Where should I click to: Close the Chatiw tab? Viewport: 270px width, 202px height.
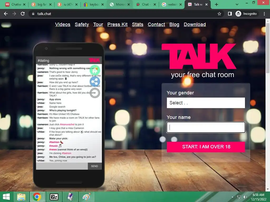coord(24,4)
